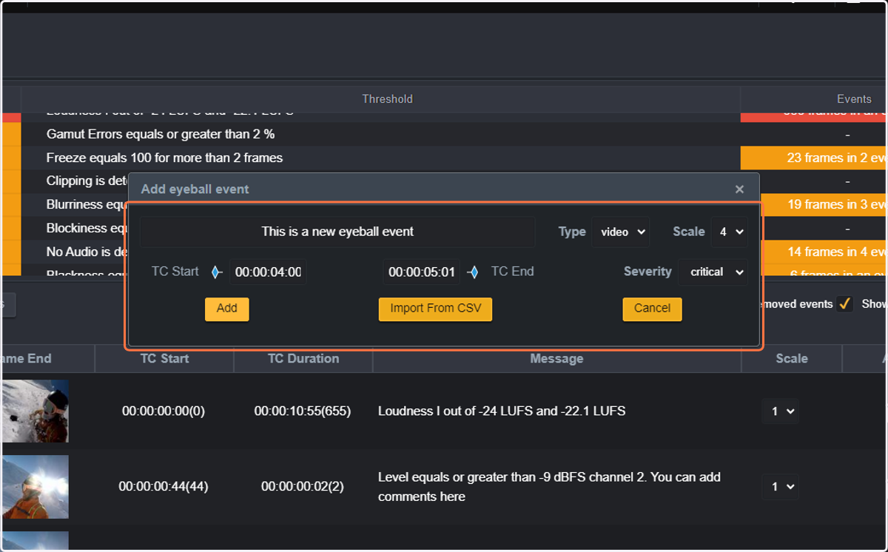The width and height of the screenshot is (888, 552).
Task: Open the Severity dropdown set to critical
Action: (713, 272)
